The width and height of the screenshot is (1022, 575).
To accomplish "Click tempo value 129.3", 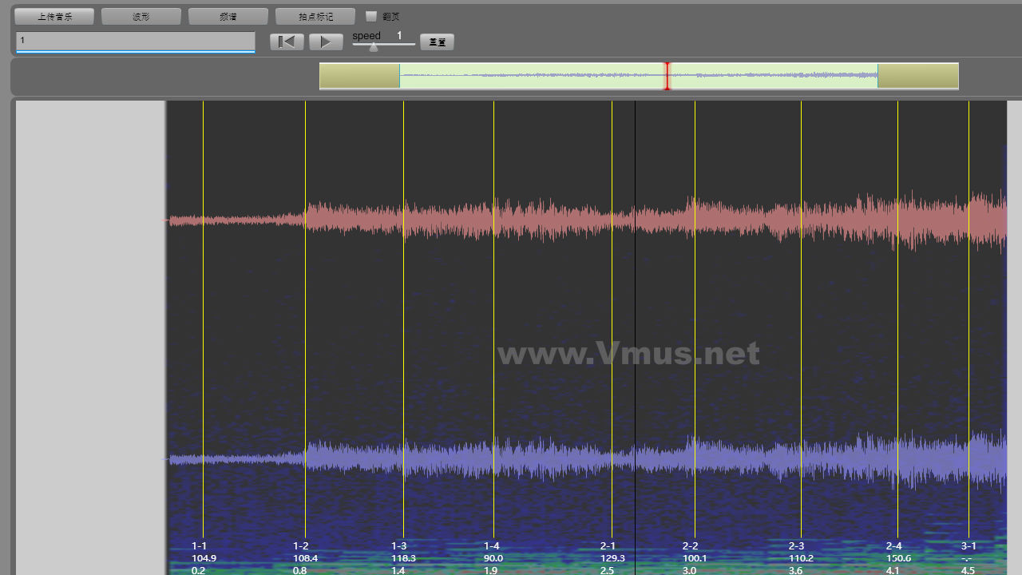I will coord(612,558).
